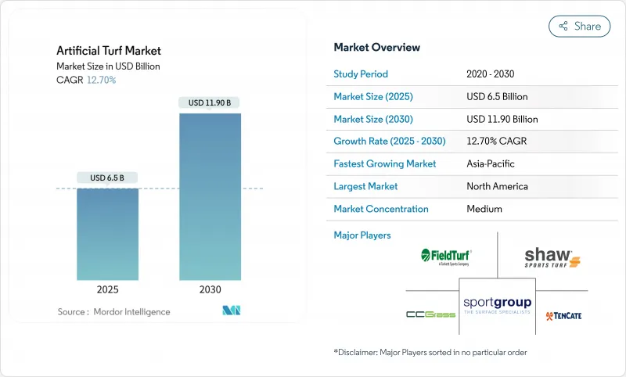Click the Source: Mordor Intelligence text
This screenshot has width=626, height=377.
coord(113,311)
